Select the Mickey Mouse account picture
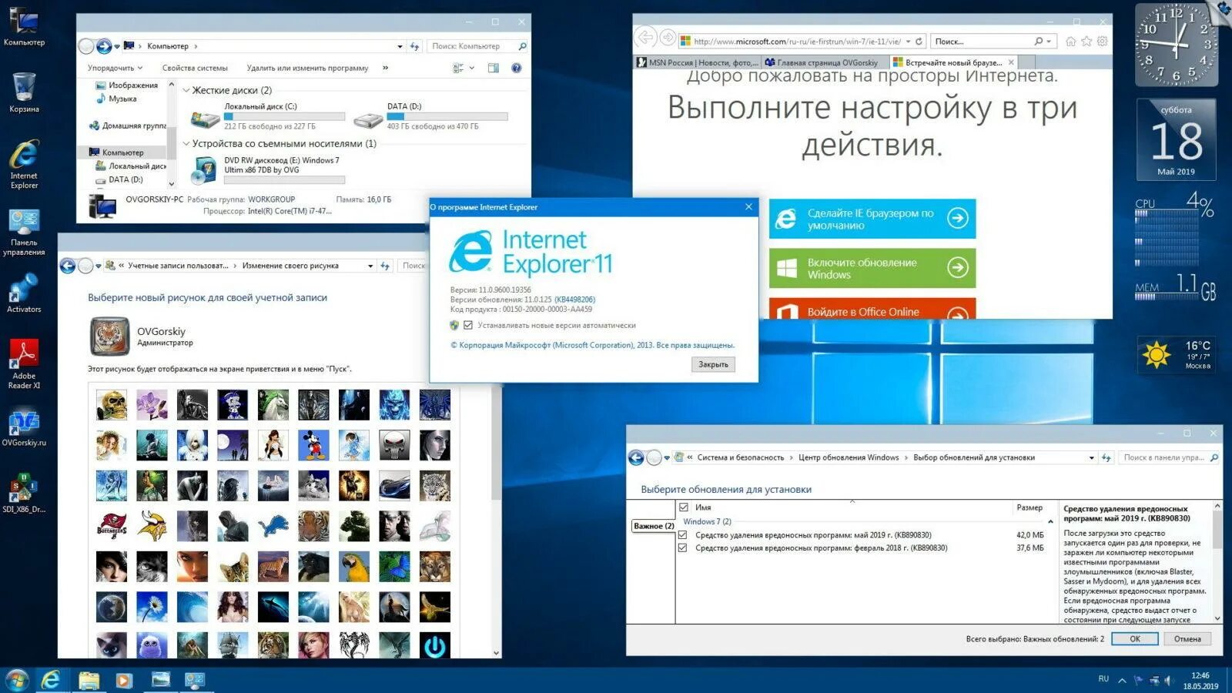This screenshot has height=693, width=1232. tap(313, 445)
